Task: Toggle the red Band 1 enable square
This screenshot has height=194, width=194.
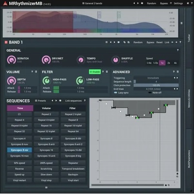Action: (6, 42)
